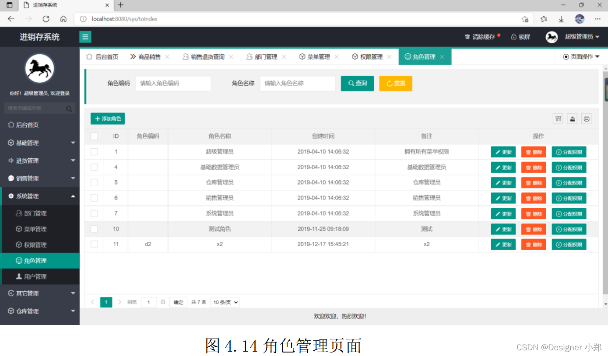Collapse the 系统管理 sidebar menu
This screenshot has height=356, width=608.
click(x=40, y=196)
